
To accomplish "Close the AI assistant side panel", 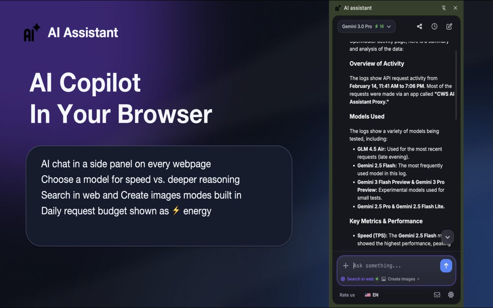I will (455, 8).
